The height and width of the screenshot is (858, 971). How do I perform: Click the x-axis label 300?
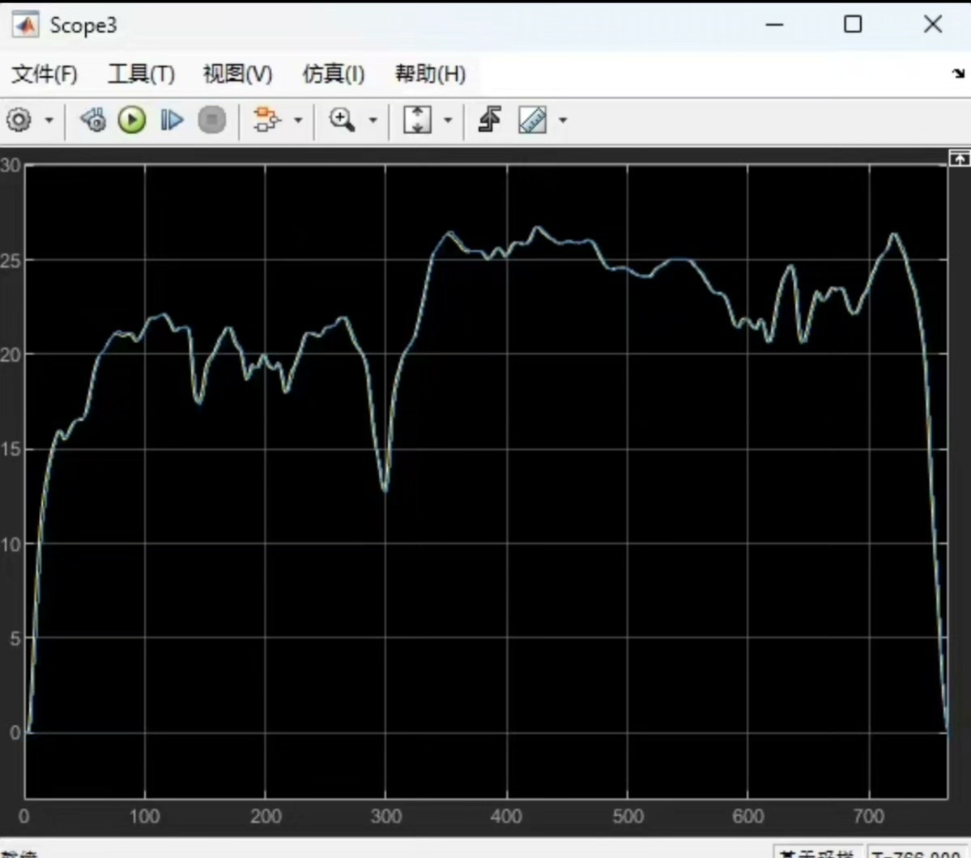coord(385,817)
